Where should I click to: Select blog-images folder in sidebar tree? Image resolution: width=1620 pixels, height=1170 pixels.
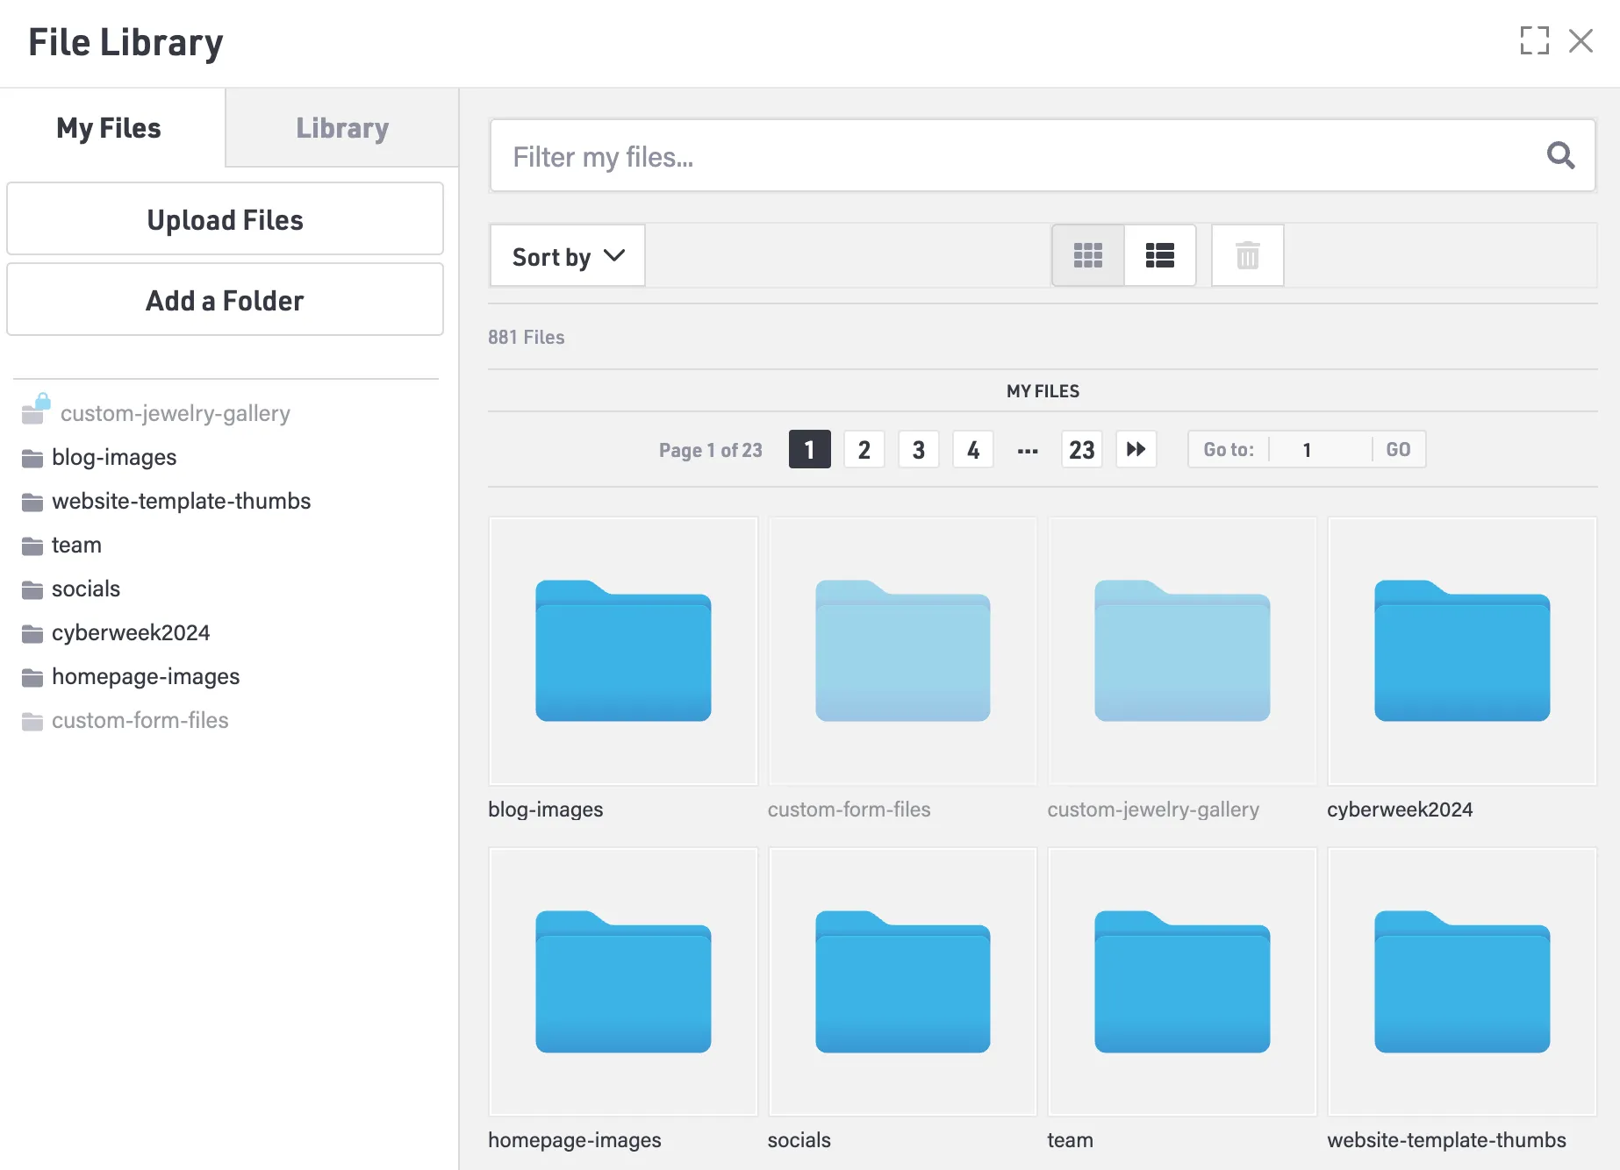114,457
